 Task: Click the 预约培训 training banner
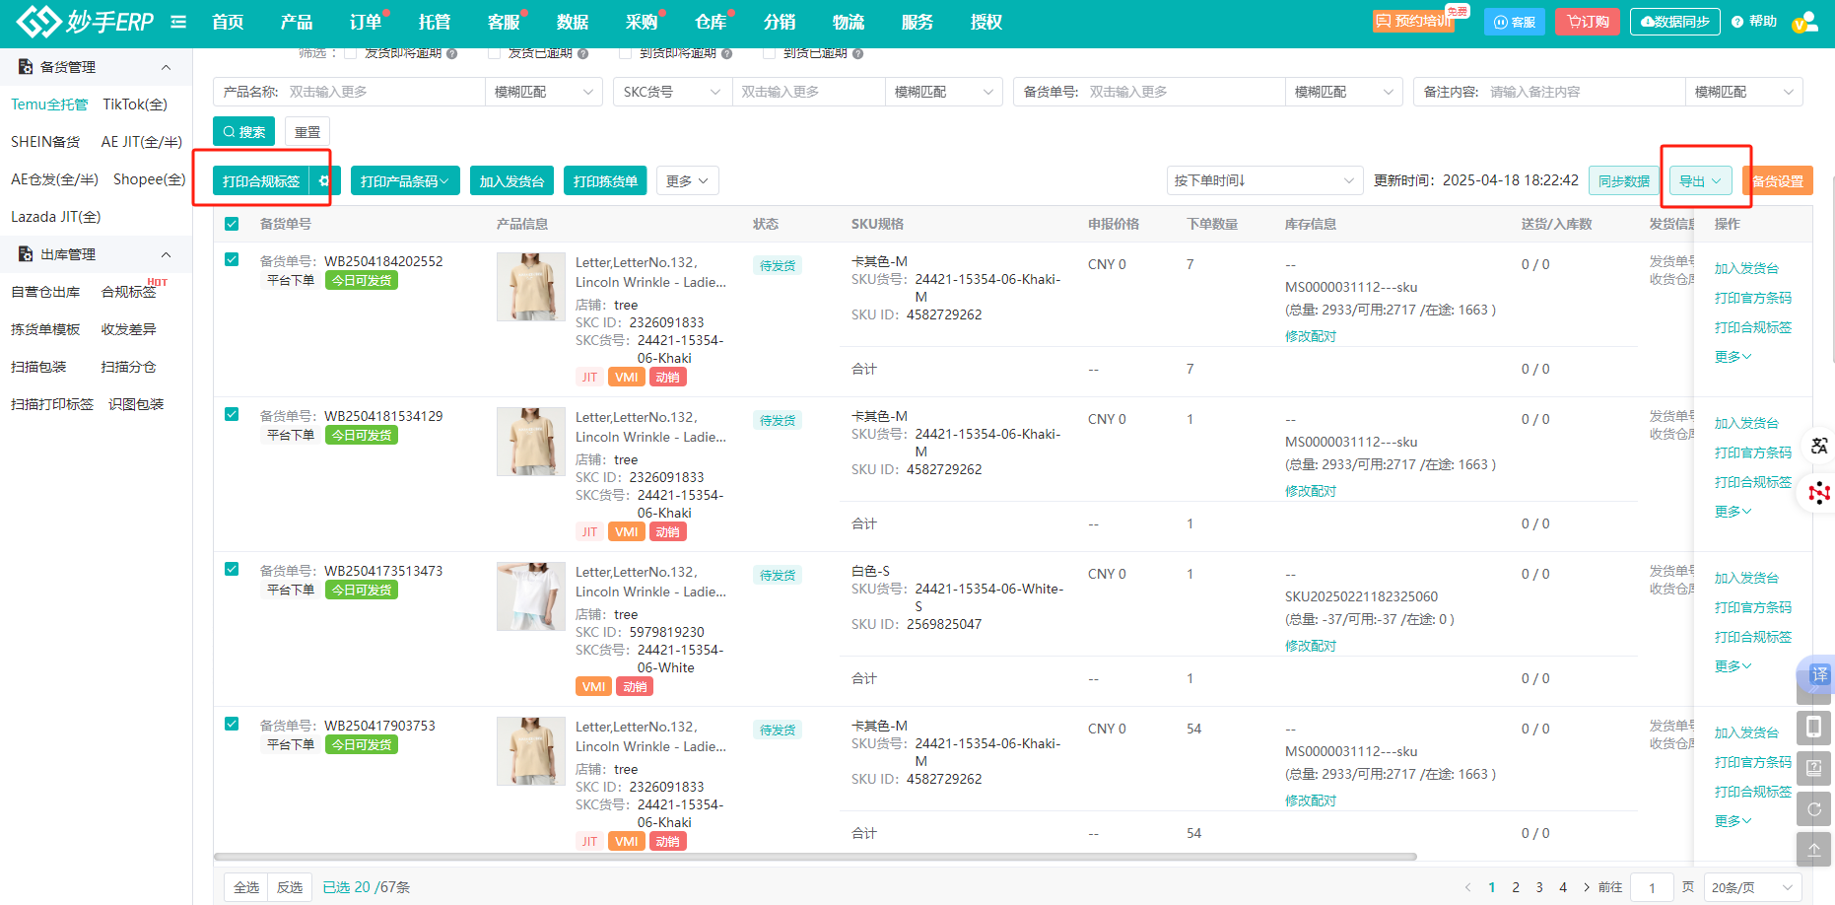point(1413,22)
